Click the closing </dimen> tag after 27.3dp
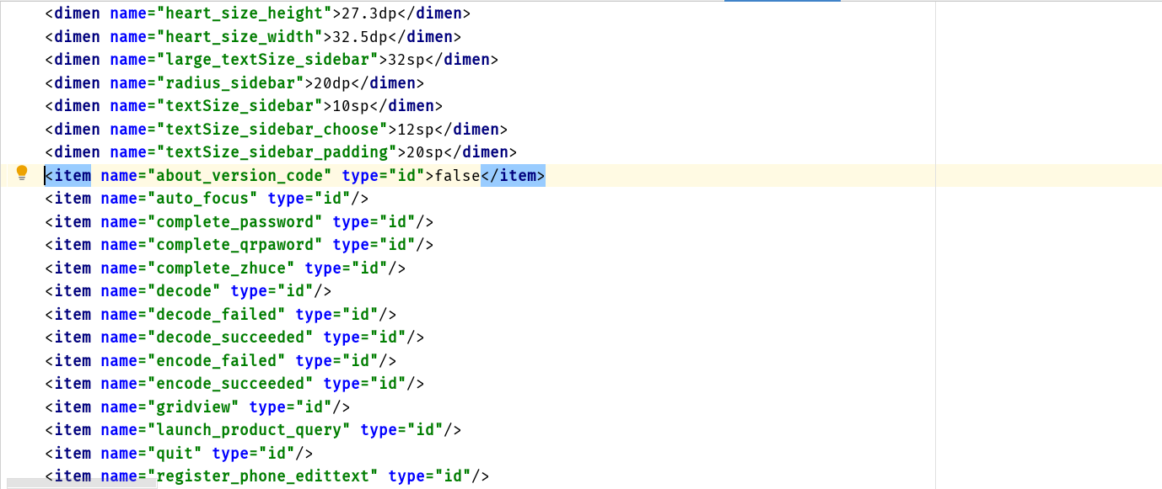This screenshot has width=1162, height=489. click(x=434, y=13)
